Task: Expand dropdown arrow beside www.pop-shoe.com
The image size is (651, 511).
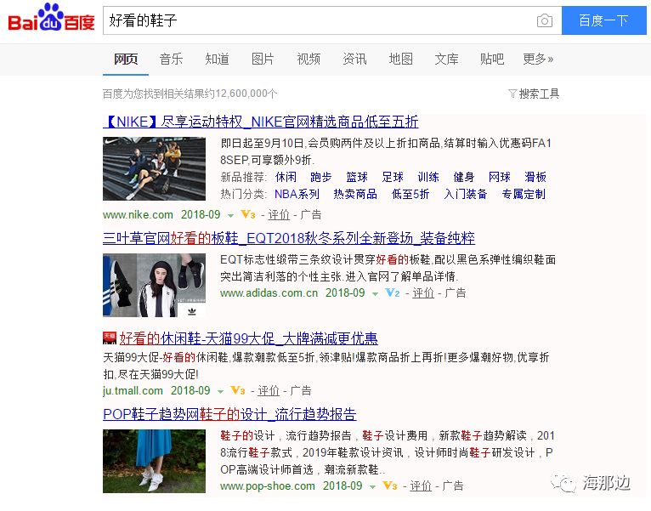Action: [x=372, y=486]
